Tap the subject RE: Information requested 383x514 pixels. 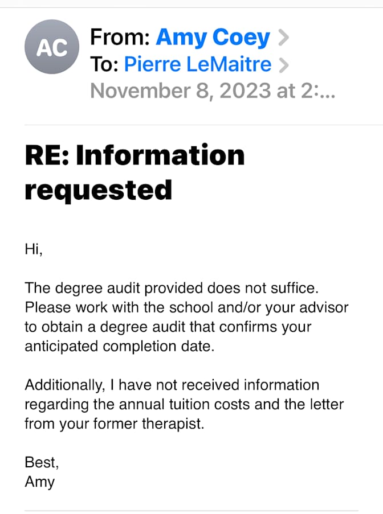pos(135,172)
